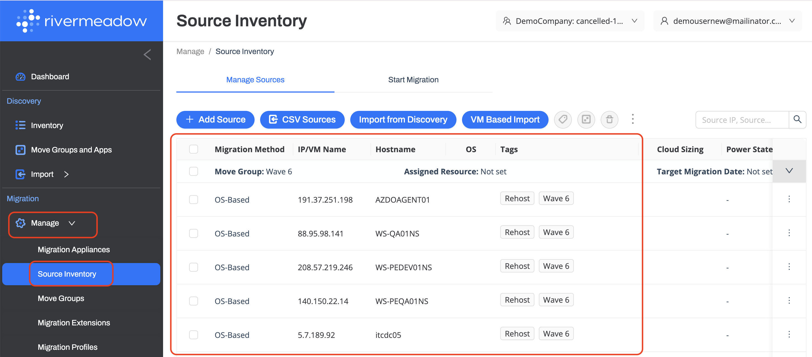
Task: Click the move group icon in the toolbar
Action: pos(586,119)
